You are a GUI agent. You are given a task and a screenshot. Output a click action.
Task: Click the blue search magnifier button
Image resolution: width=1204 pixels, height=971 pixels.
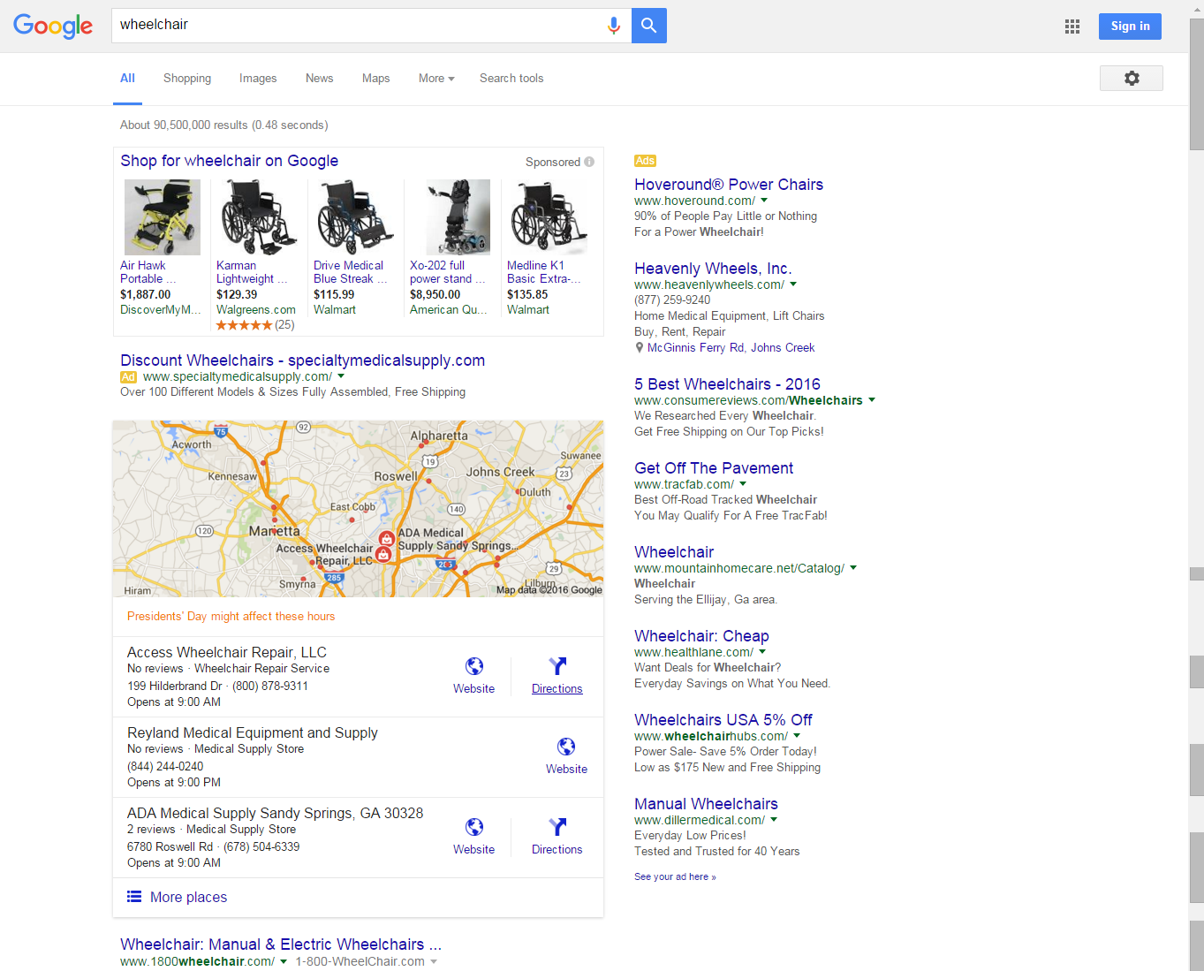[x=649, y=26]
